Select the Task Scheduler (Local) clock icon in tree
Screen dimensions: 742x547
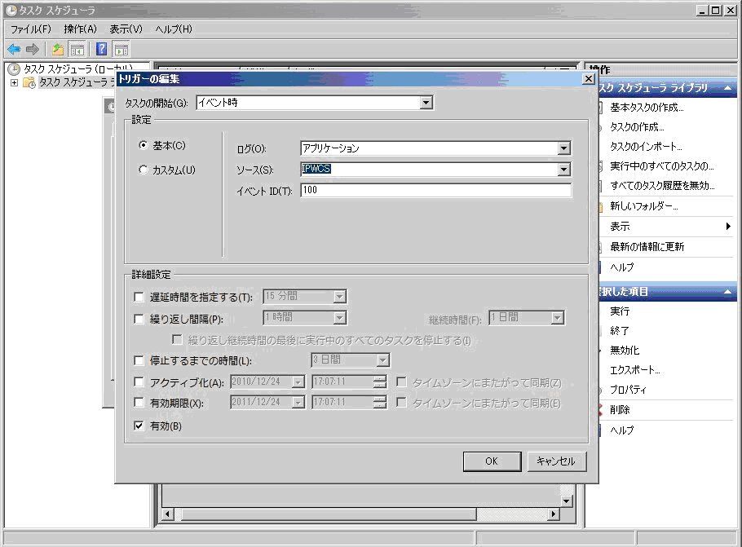[x=14, y=69]
